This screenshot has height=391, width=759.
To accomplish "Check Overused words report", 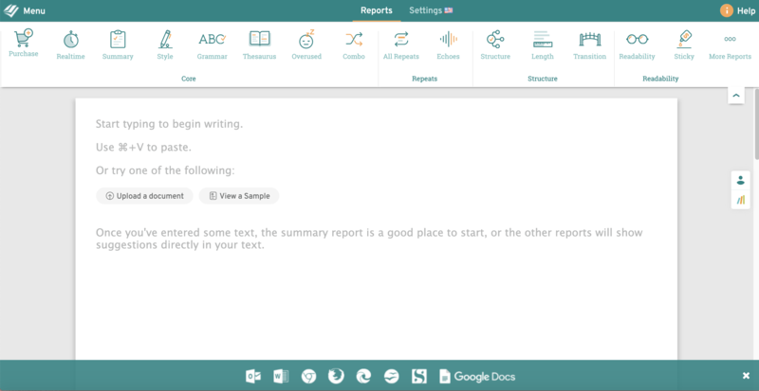I will click(306, 44).
